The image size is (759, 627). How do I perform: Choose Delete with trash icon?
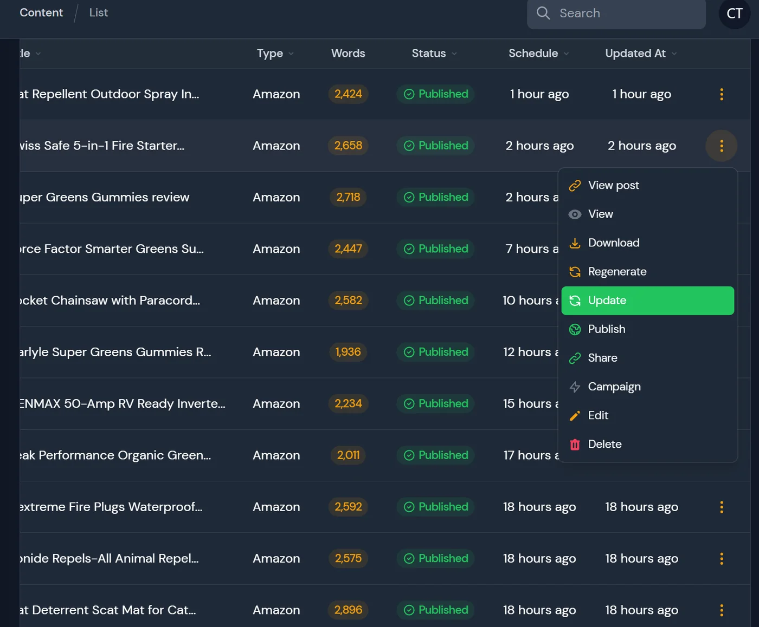pyautogui.click(x=648, y=444)
